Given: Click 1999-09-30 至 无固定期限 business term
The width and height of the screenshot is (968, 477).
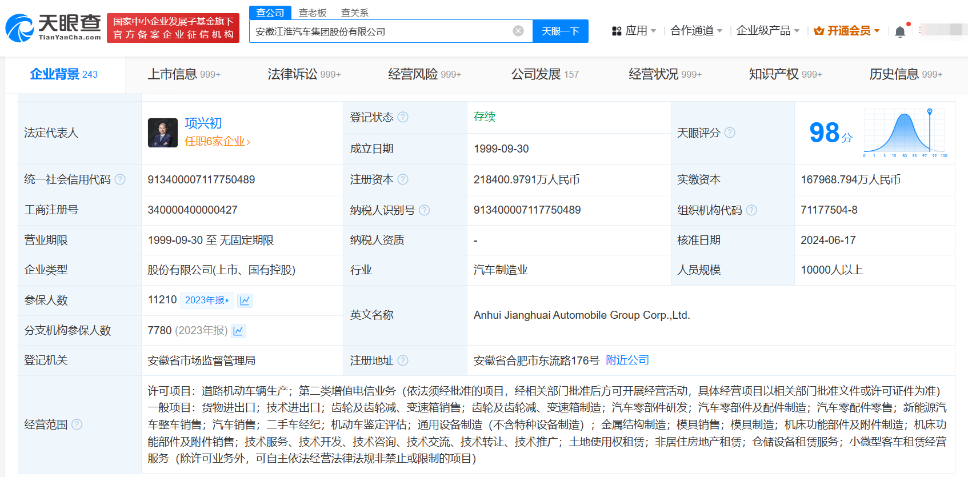Looking at the screenshot, I should [x=210, y=240].
